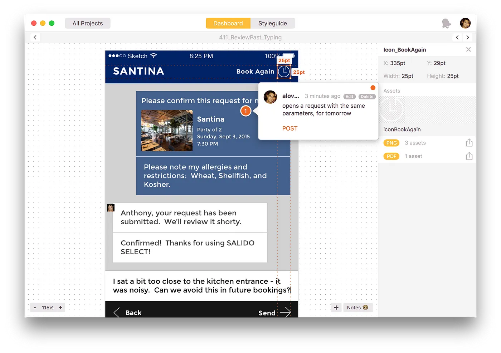
Task: Switch to Styleguide tab
Action: [273, 23]
